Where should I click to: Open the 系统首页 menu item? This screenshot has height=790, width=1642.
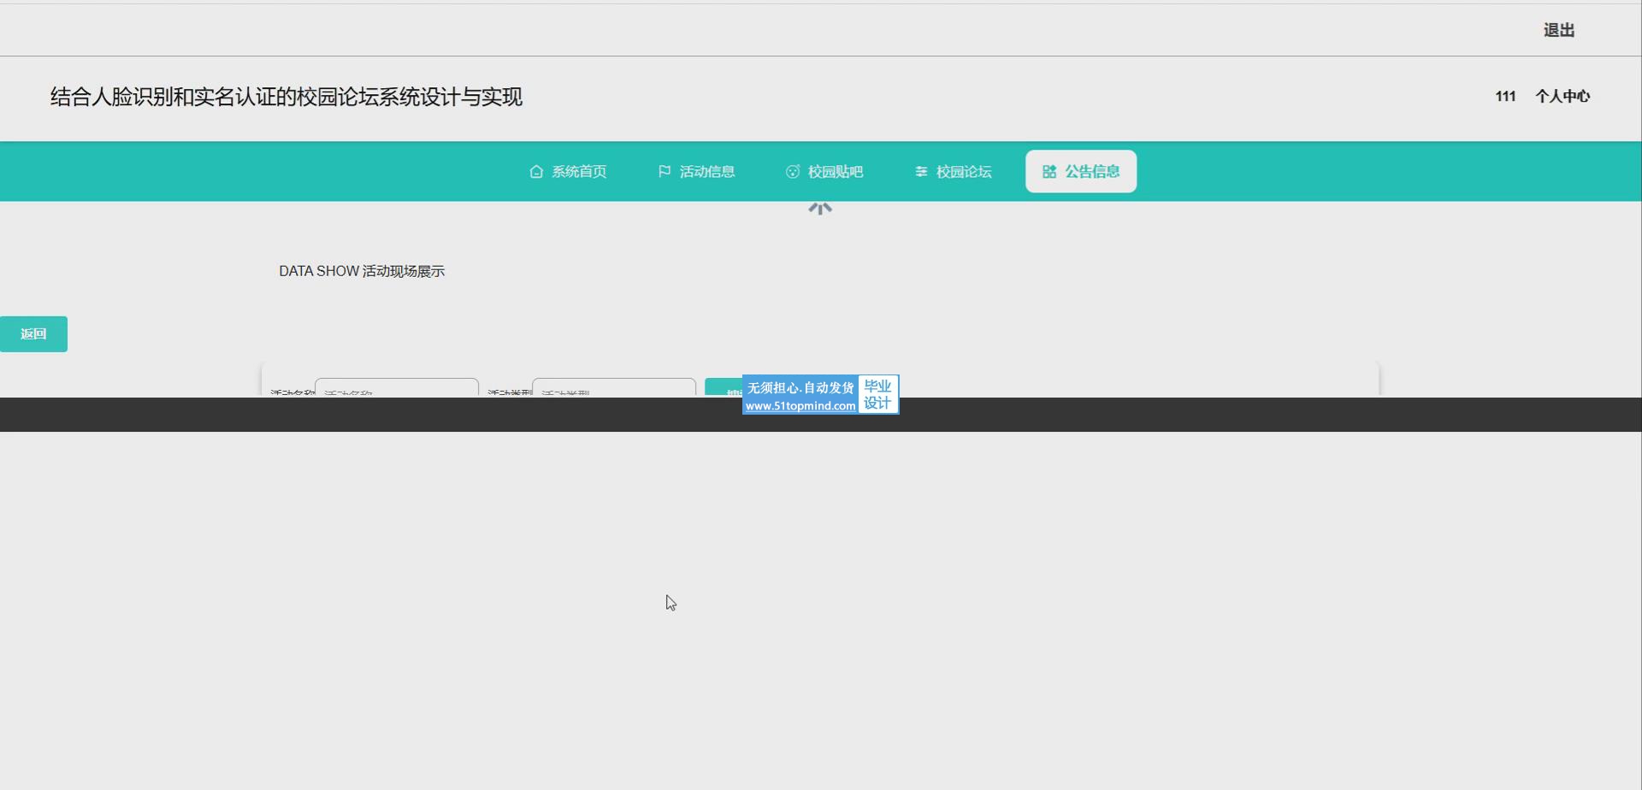(x=579, y=172)
